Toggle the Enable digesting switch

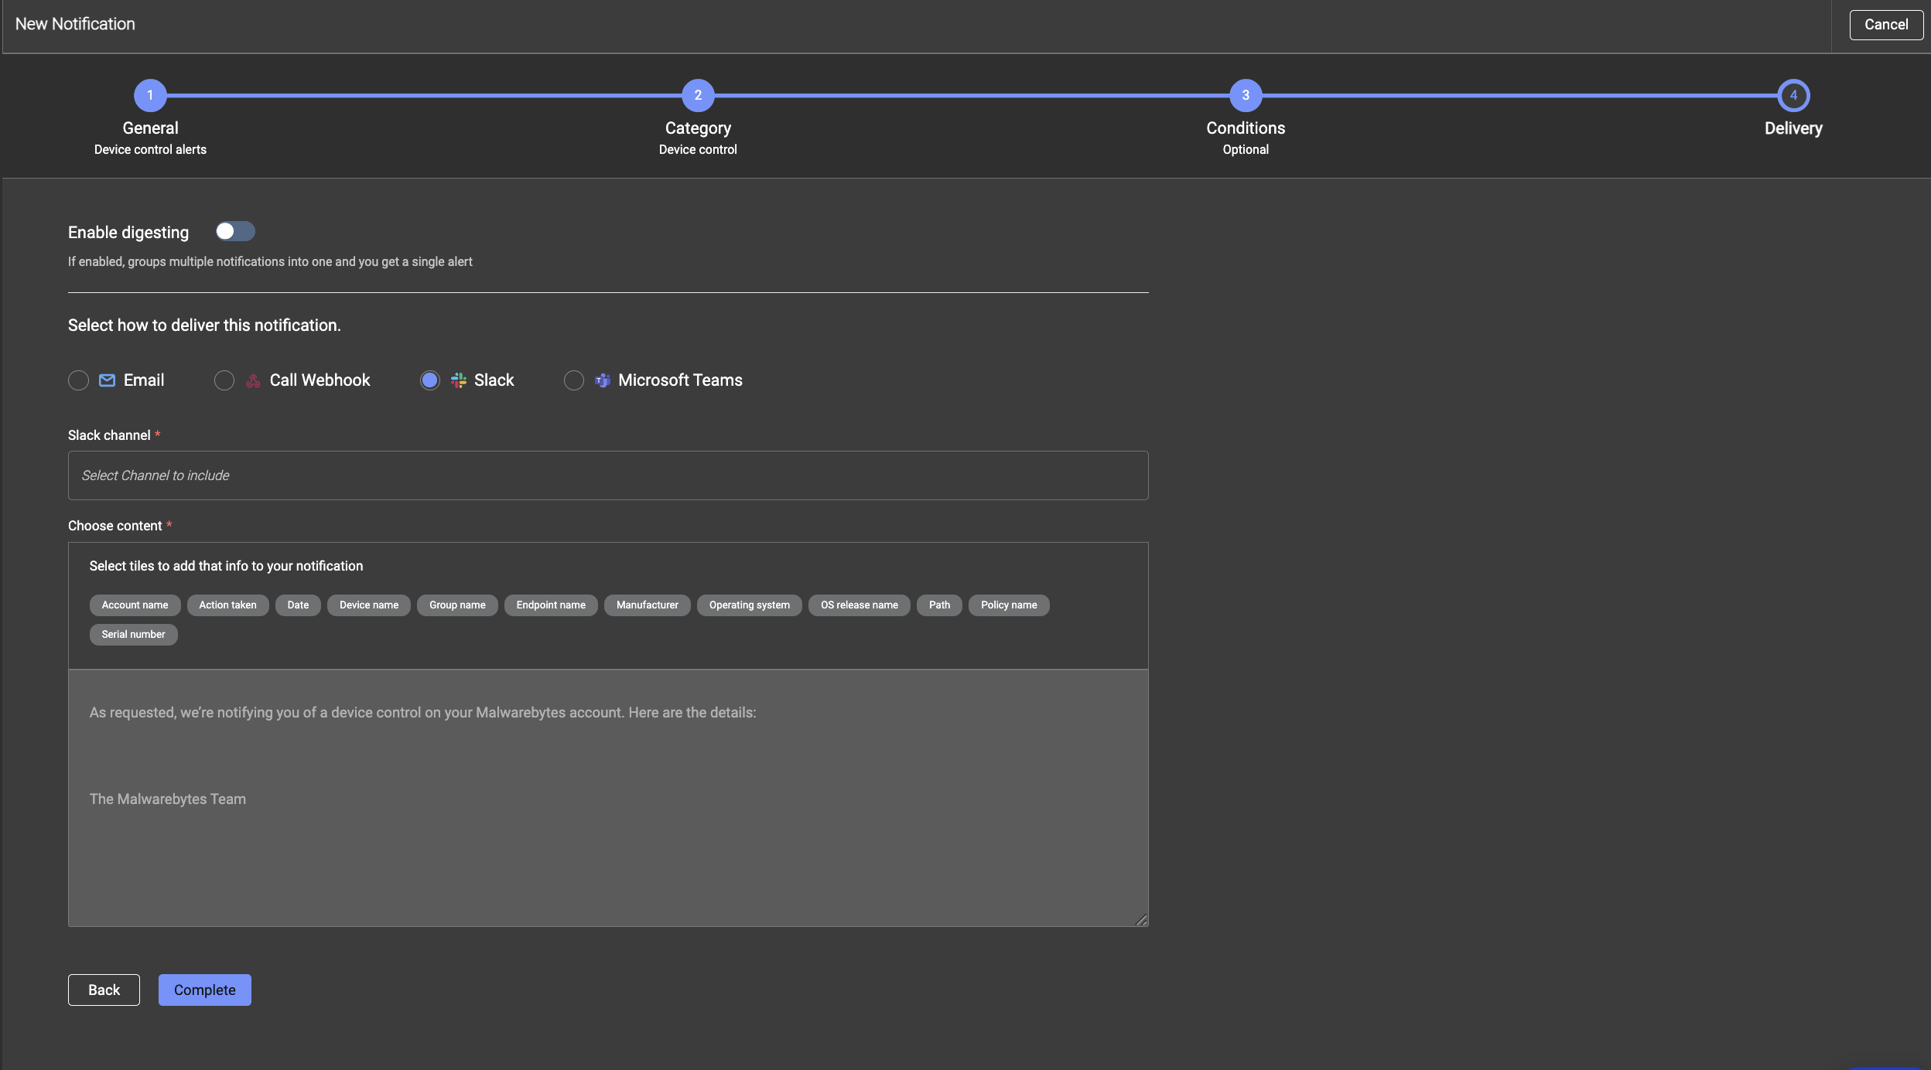pos(235,231)
